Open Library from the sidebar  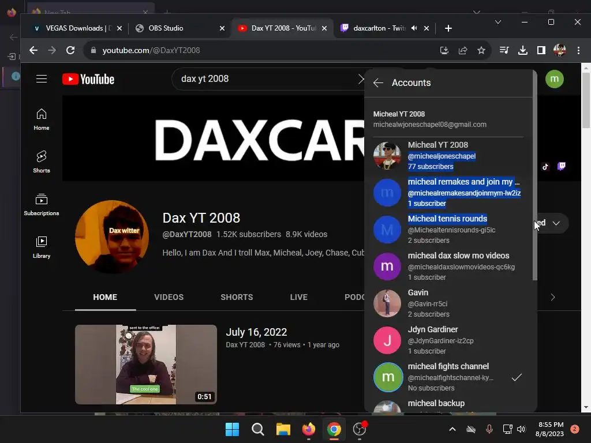pyautogui.click(x=42, y=247)
